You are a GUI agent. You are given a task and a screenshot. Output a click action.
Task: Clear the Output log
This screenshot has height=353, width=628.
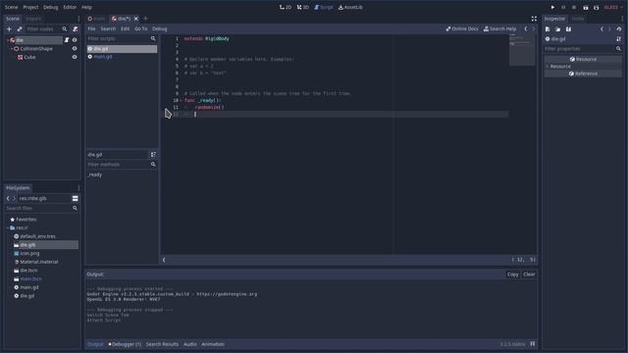tap(529, 275)
